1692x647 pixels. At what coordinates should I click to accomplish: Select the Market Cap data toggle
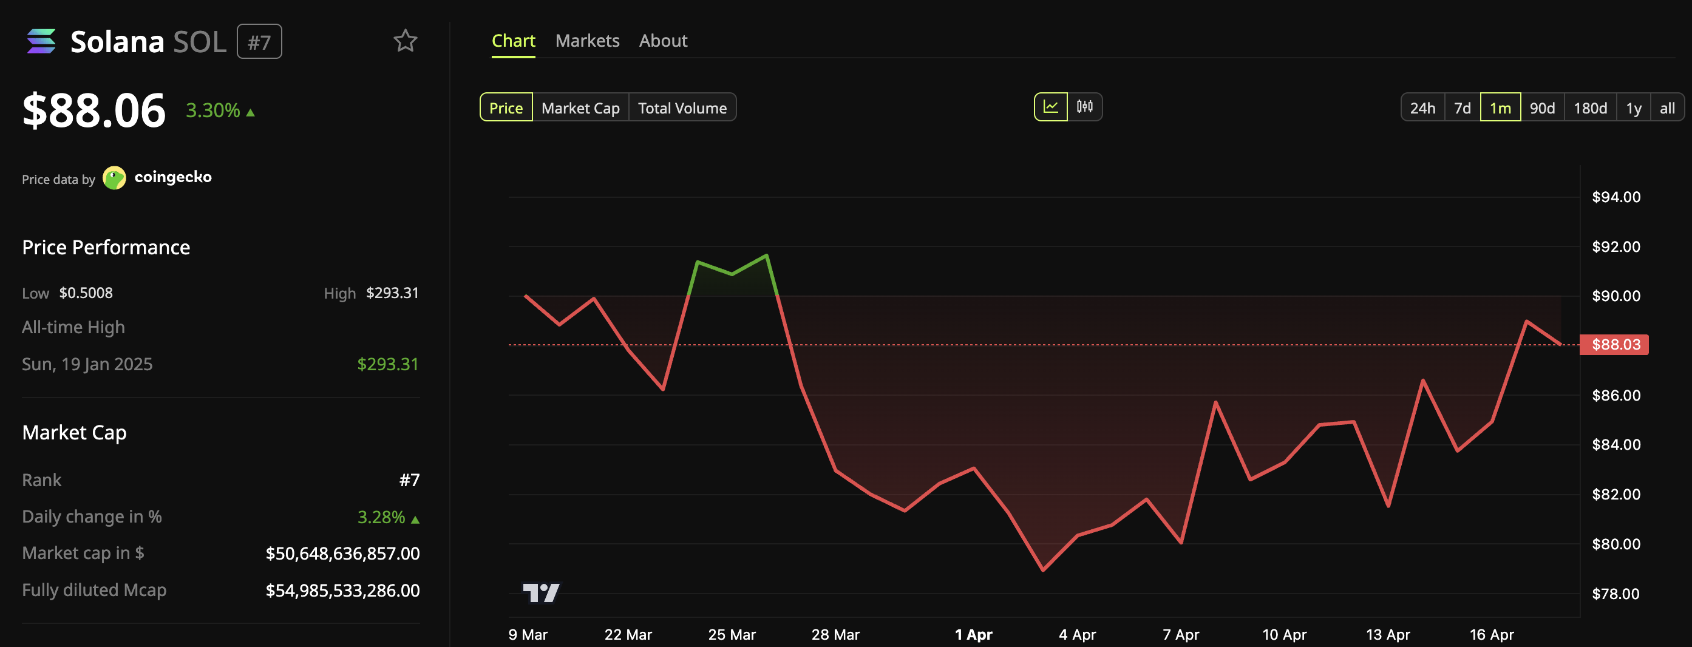coord(580,107)
